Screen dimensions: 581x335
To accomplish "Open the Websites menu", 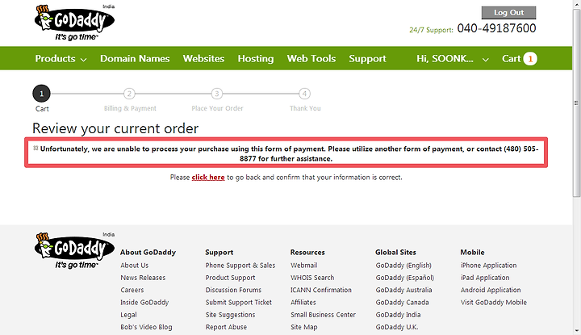I will [203, 59].
